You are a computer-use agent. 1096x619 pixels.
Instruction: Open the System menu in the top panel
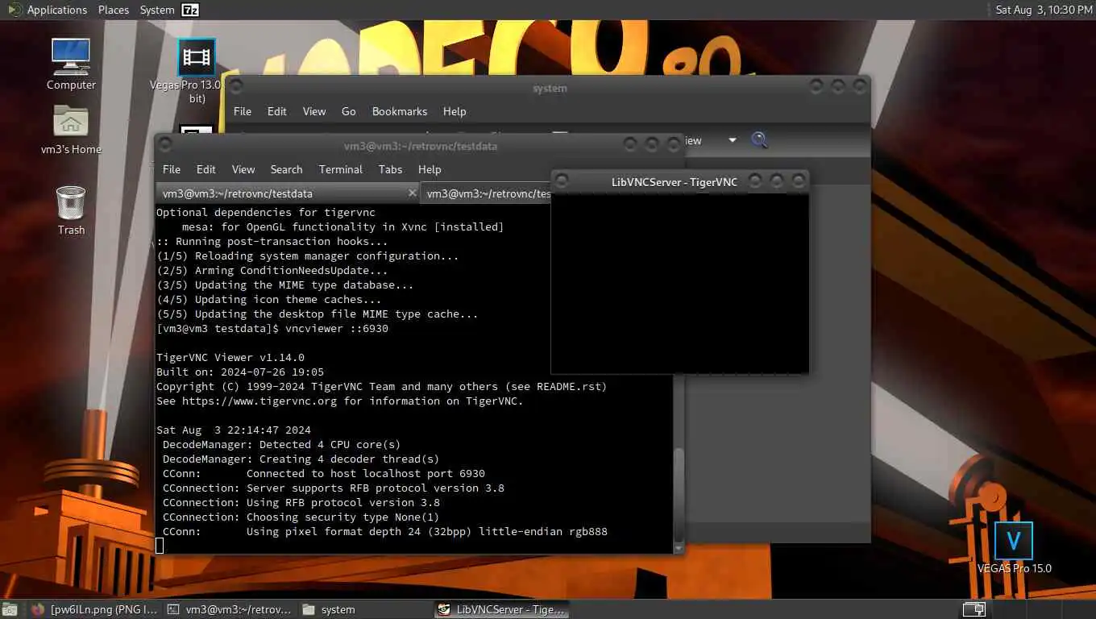click(x=157, y=10)
